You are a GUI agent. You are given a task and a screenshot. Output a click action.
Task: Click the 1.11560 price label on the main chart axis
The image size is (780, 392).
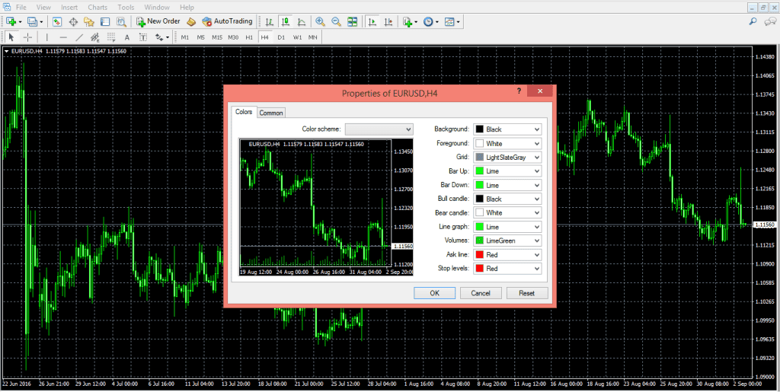[x=765, y=225]
